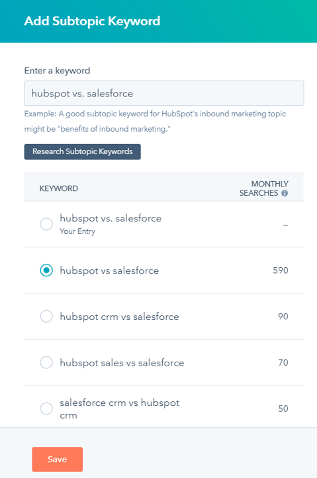Click the 590 monthly searches value
The image size is (317, 478).
[281, 270]
